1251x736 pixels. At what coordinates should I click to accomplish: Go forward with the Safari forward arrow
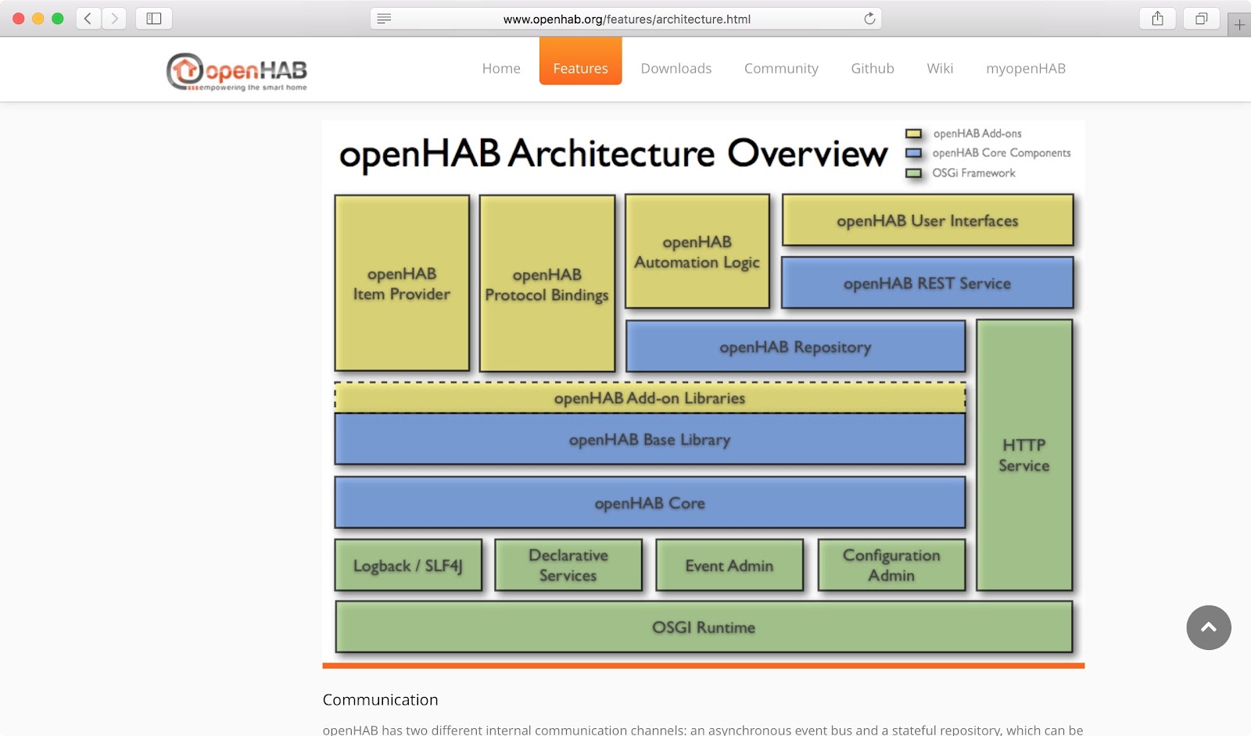coord(114,19)
